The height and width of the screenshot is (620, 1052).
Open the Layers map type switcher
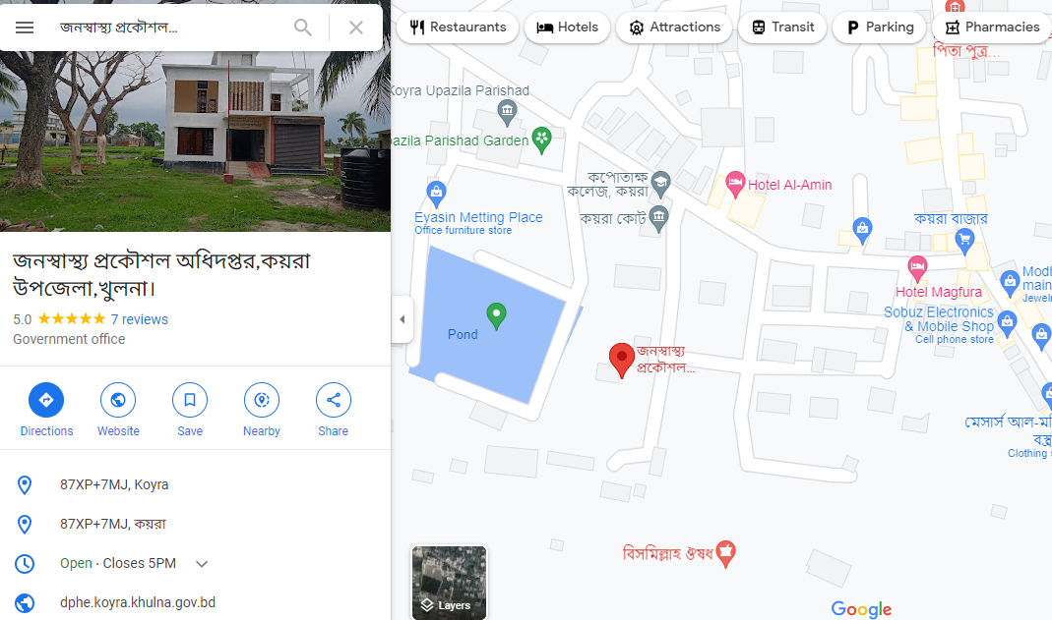tap(449, 583)
